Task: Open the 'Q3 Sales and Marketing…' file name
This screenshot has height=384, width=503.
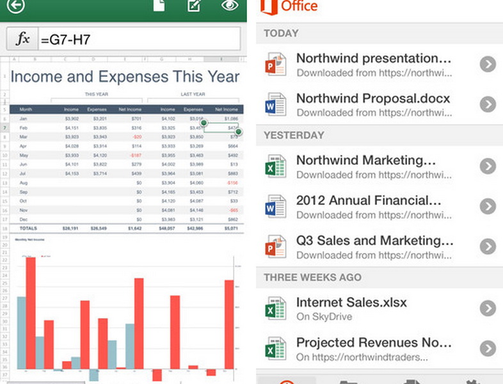Action: 374,241
